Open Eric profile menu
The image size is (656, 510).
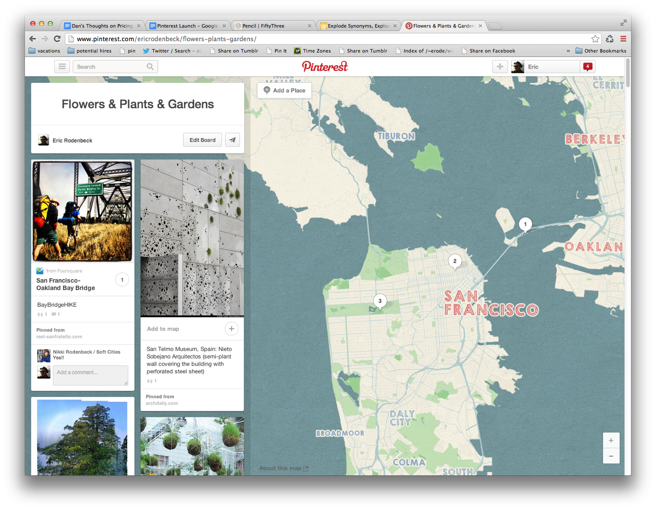coord(545,67)
